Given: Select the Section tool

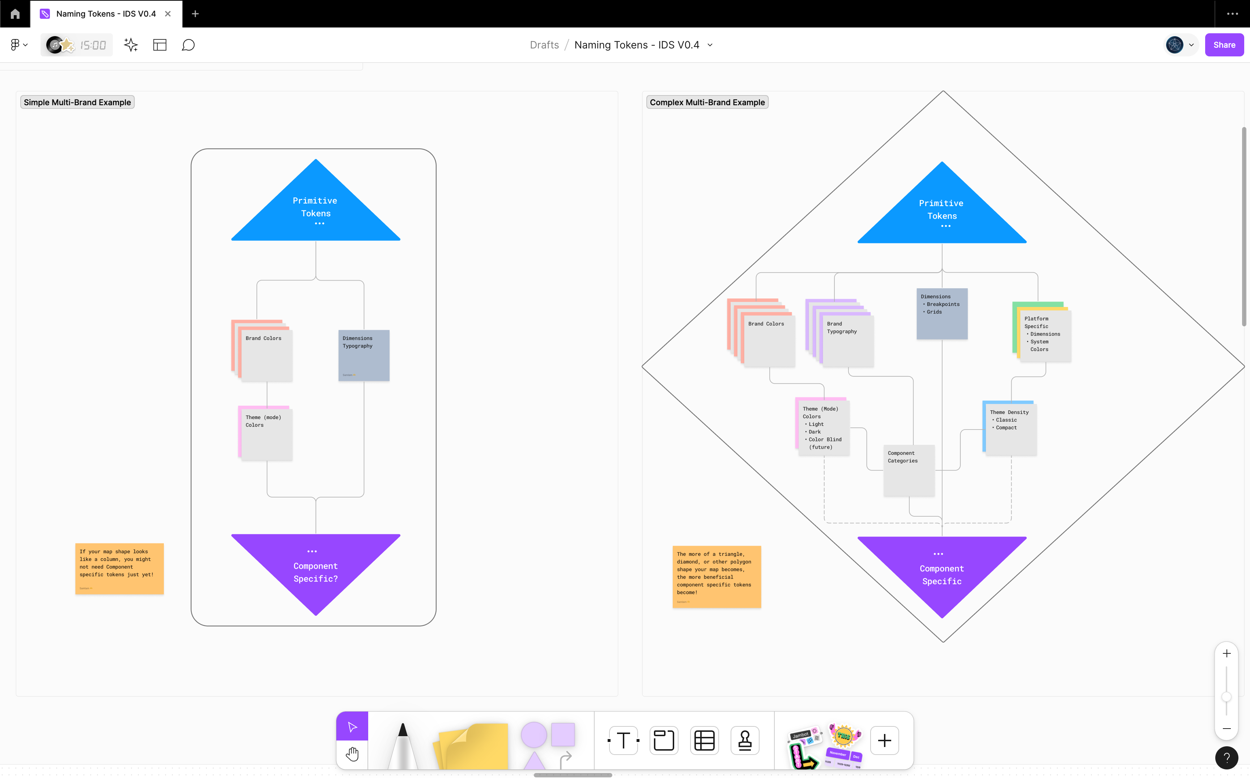Looking at the screenshot, I should click(x=664, y=740).
